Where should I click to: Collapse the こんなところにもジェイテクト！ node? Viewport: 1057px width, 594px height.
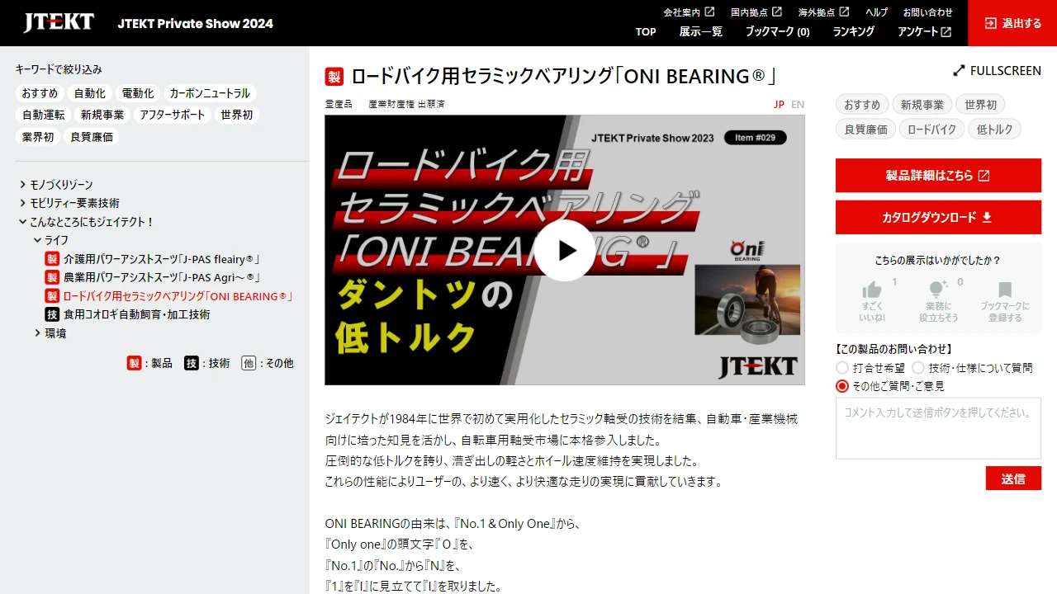(x=87, y=222)
